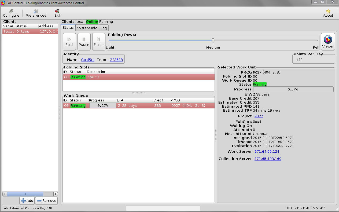Click the Remove client button
The width and height of the screenshot is (339, 212).
(x=46, y=200)
